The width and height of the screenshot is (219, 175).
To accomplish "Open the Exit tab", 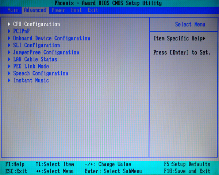I will 93,10.
